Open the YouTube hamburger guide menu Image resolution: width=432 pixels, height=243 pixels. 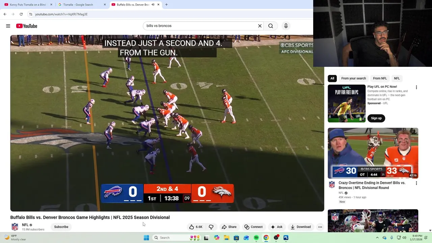[x=8, y=26]
